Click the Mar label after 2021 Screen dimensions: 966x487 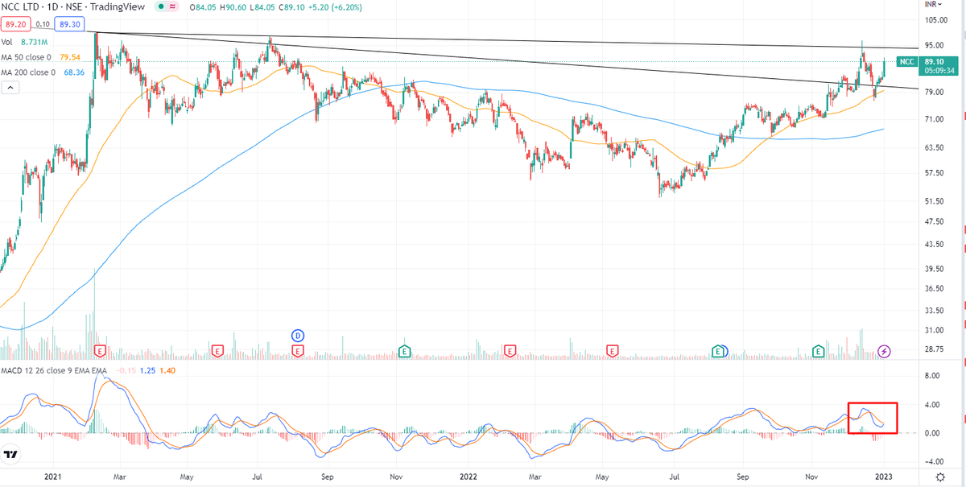118,476
